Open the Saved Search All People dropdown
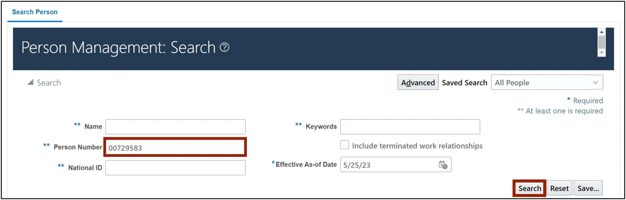Image resolution: width=626 pixels, height=200 pixels. point(547,82)
